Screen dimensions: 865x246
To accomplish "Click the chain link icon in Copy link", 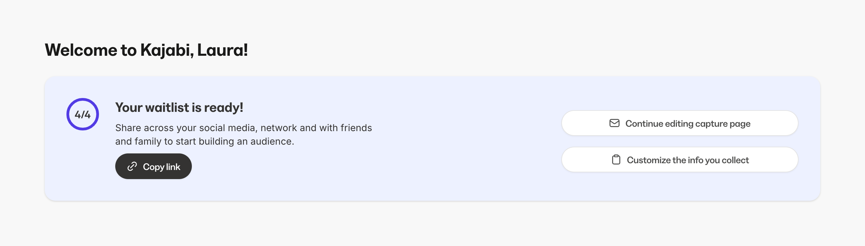I will 132,166.
